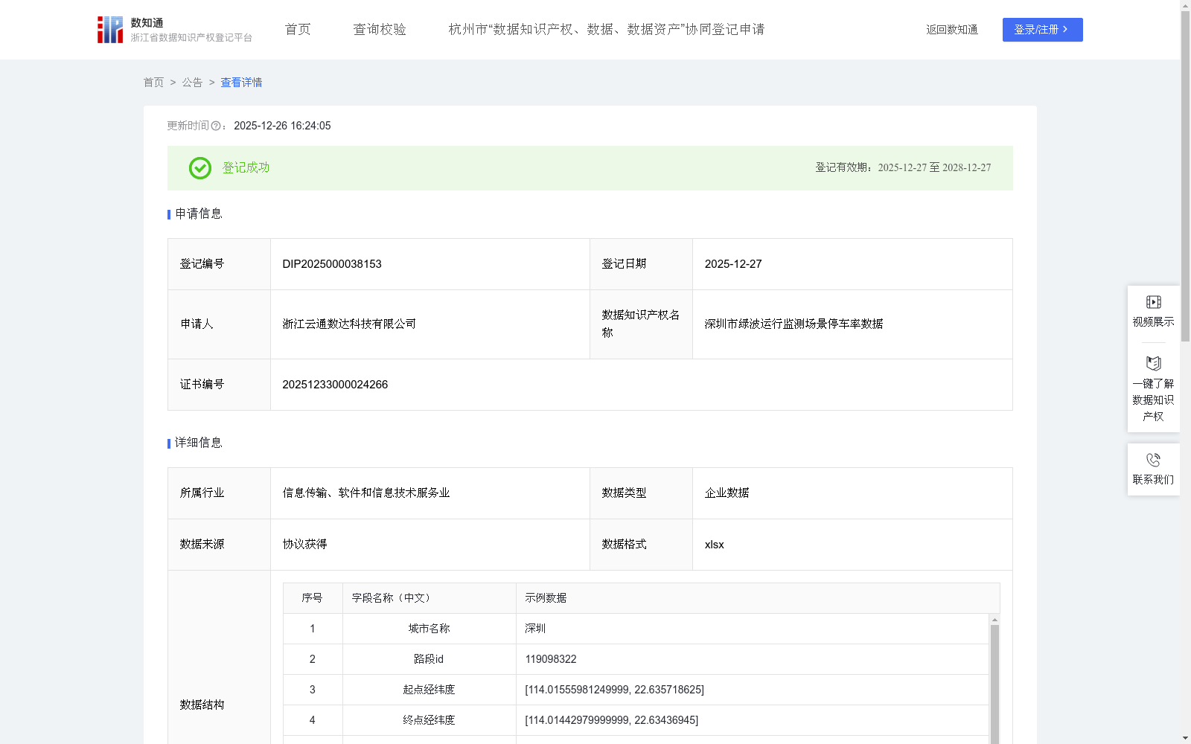The image size is (1191, 744).
Task: Click the green 登记成功 checkmark icon
Action: click(x=199, y=168)
